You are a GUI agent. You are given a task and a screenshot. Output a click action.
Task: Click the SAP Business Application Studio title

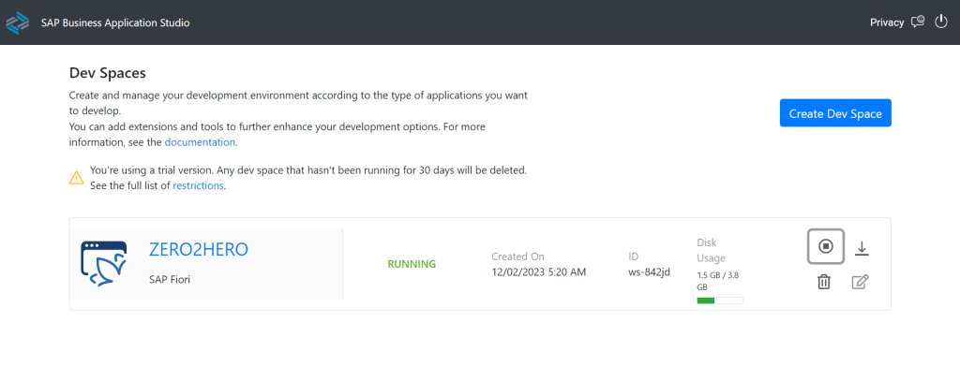point(115,22)
